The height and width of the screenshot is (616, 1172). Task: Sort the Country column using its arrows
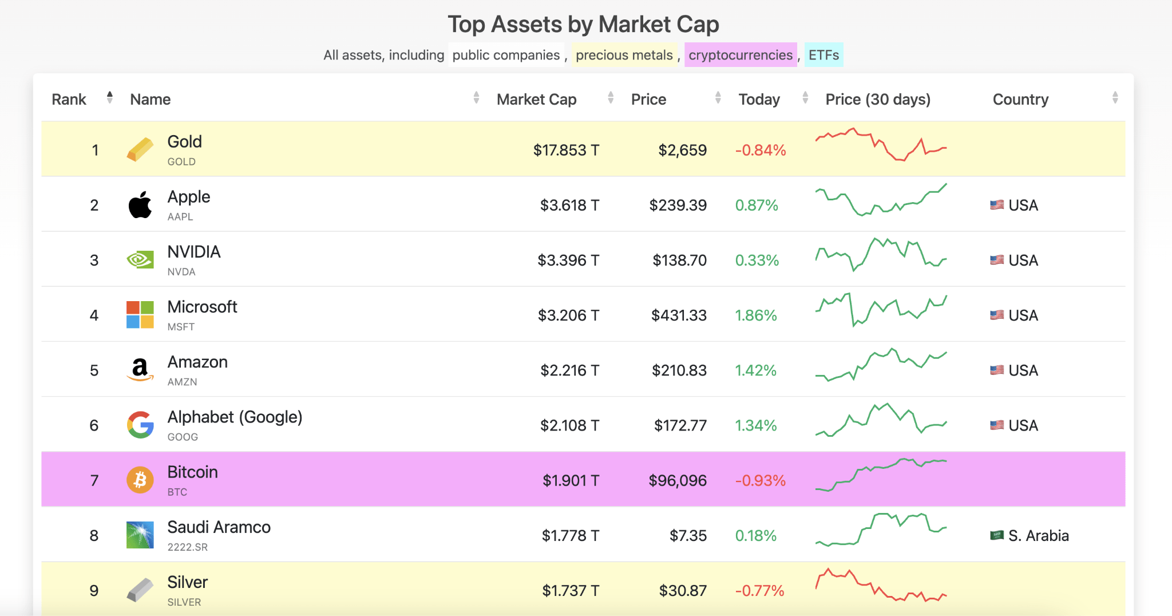point(1115,98)
